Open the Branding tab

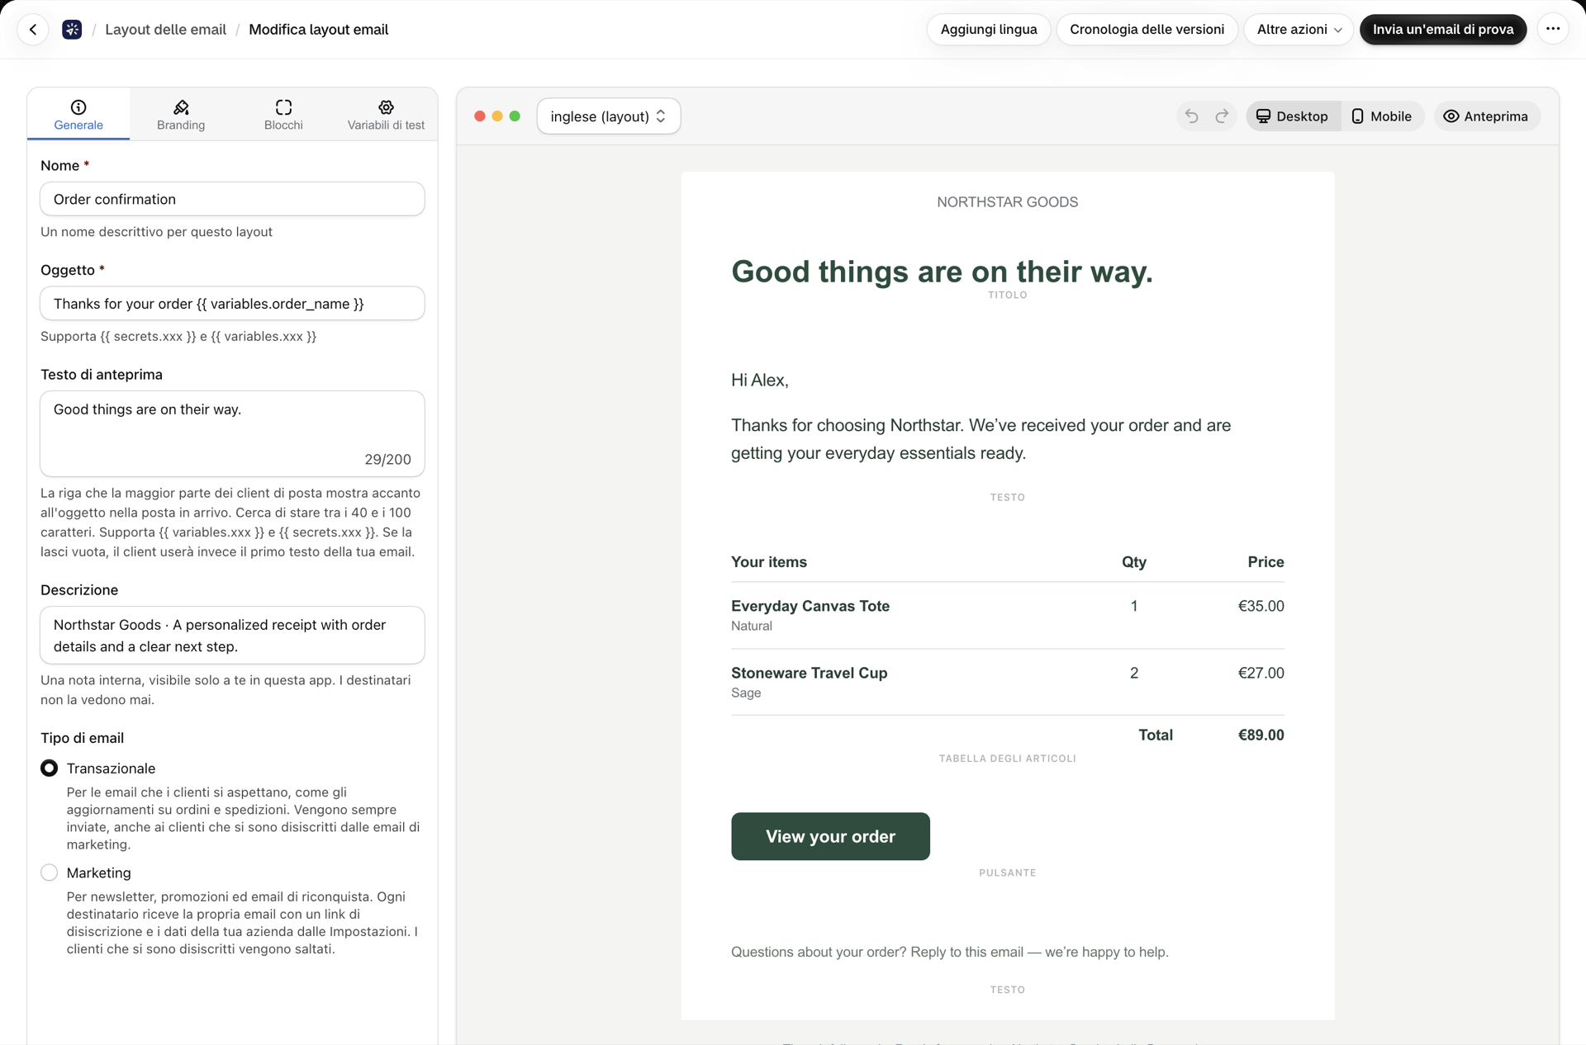(x=181, y=115)
